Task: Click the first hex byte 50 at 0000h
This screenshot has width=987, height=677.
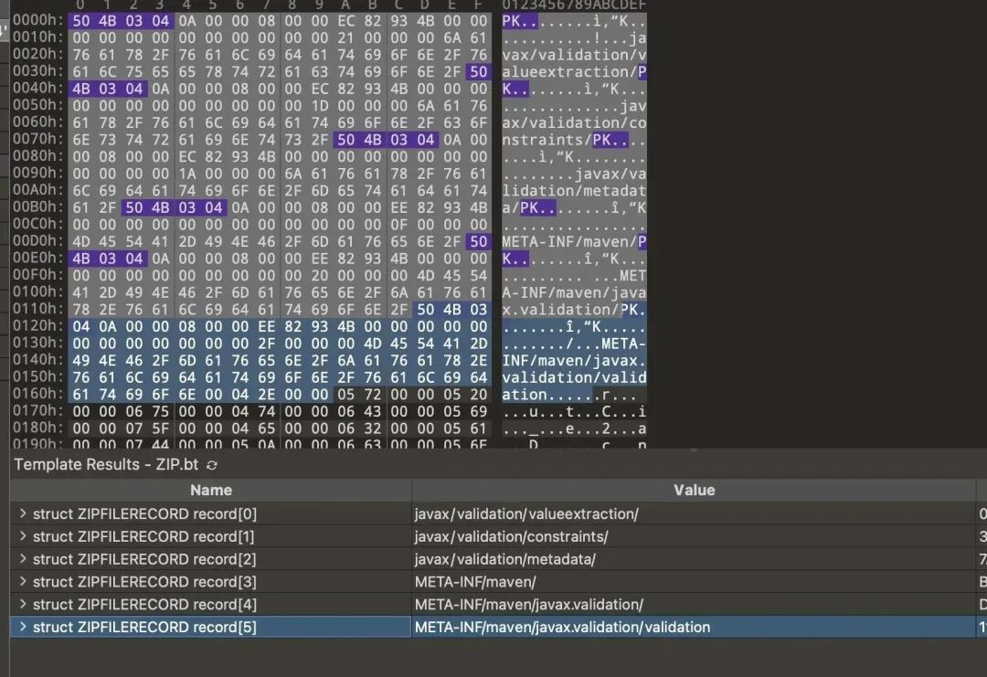Action: (80, 21)
